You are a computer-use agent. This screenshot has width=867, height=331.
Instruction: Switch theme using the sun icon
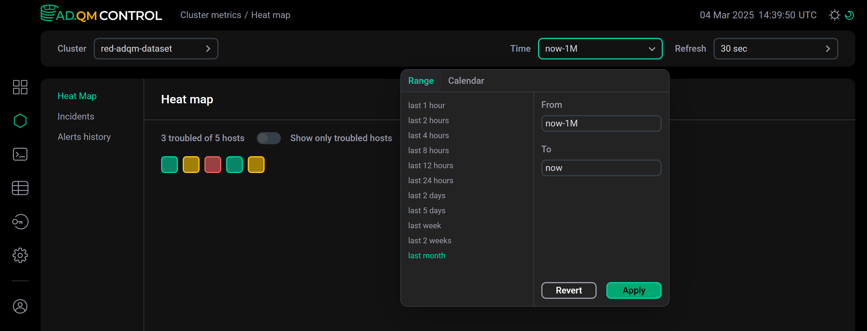coord(835,15)
